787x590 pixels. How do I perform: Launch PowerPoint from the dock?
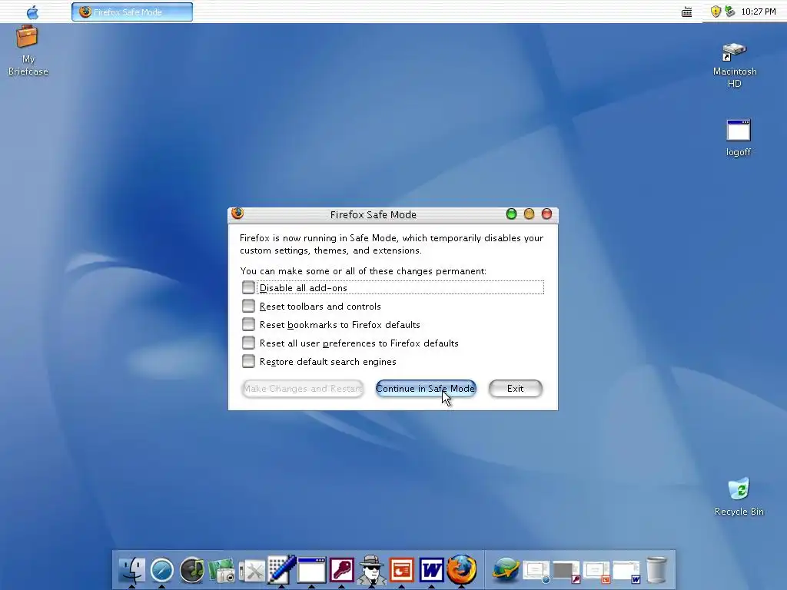[x=401, y=571]
